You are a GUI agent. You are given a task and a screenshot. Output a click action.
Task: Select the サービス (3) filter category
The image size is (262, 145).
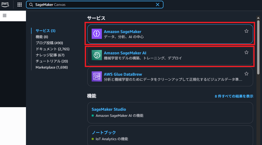[x=45, y=31]
